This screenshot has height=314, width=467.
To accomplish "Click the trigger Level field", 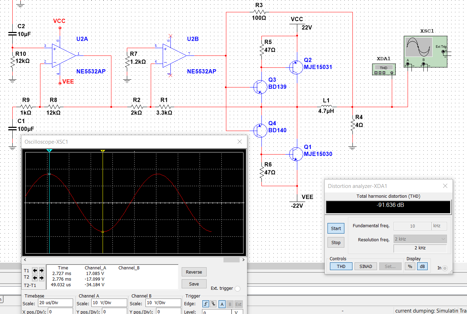I will [216, 312].
